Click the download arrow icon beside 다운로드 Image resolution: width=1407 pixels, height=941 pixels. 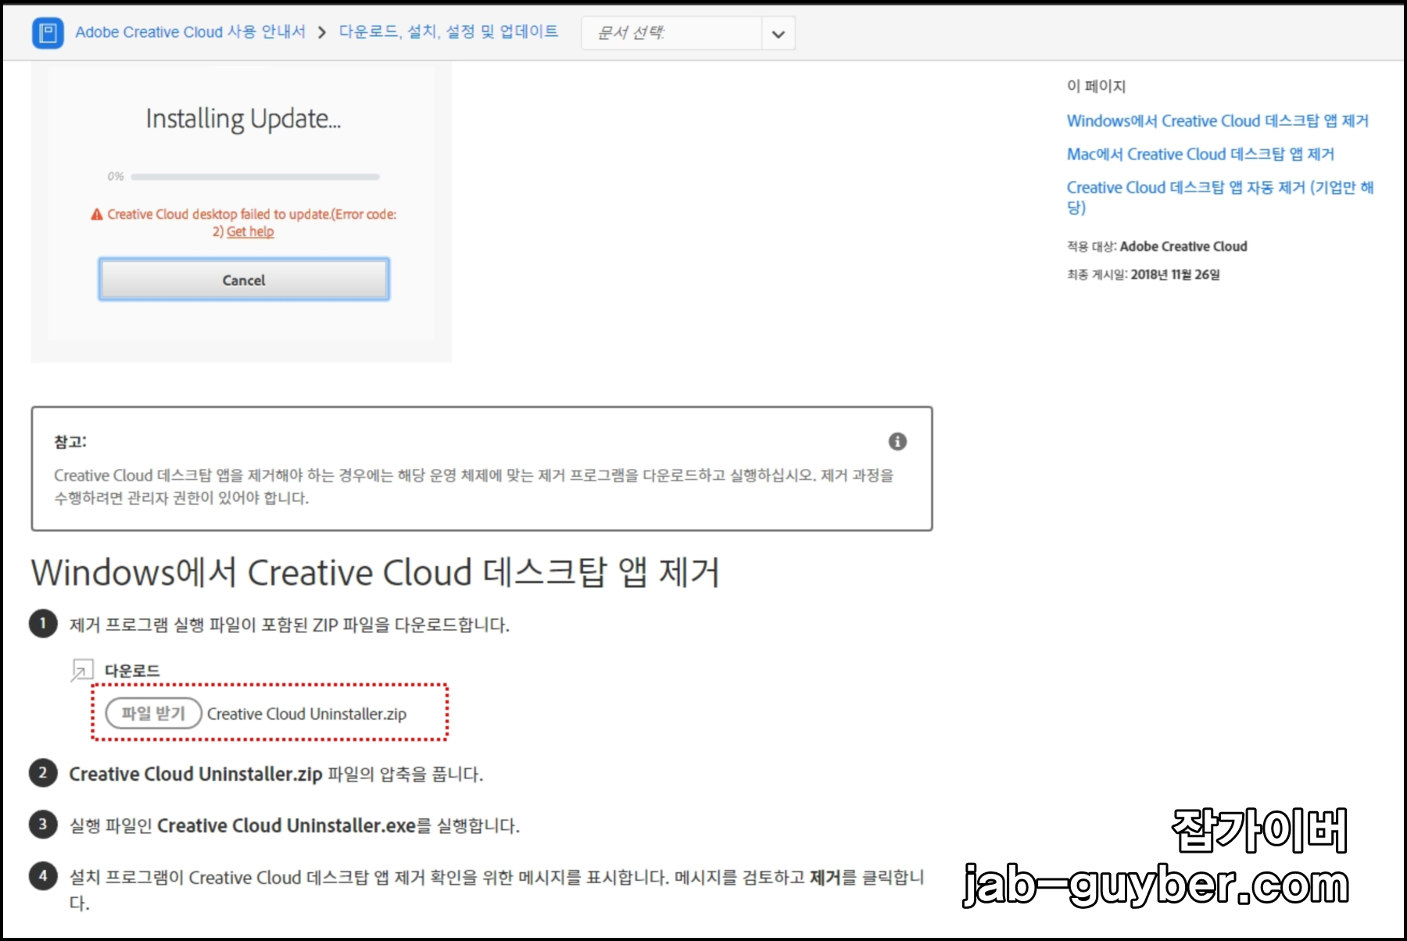point(82,671)
